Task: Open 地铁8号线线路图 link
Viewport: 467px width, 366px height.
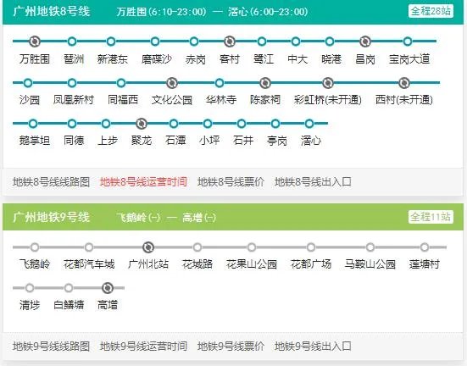Action: pyautogui.click(x=51, y=182)
